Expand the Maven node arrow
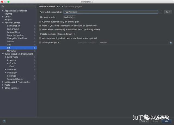Image resolution: width=174 pixels, height=125 pixels. tap(8, 60)
